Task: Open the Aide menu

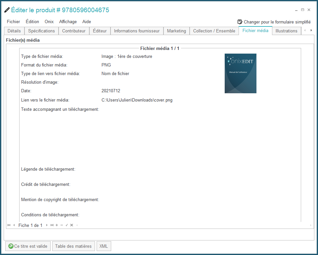Action: click(87, 22)
